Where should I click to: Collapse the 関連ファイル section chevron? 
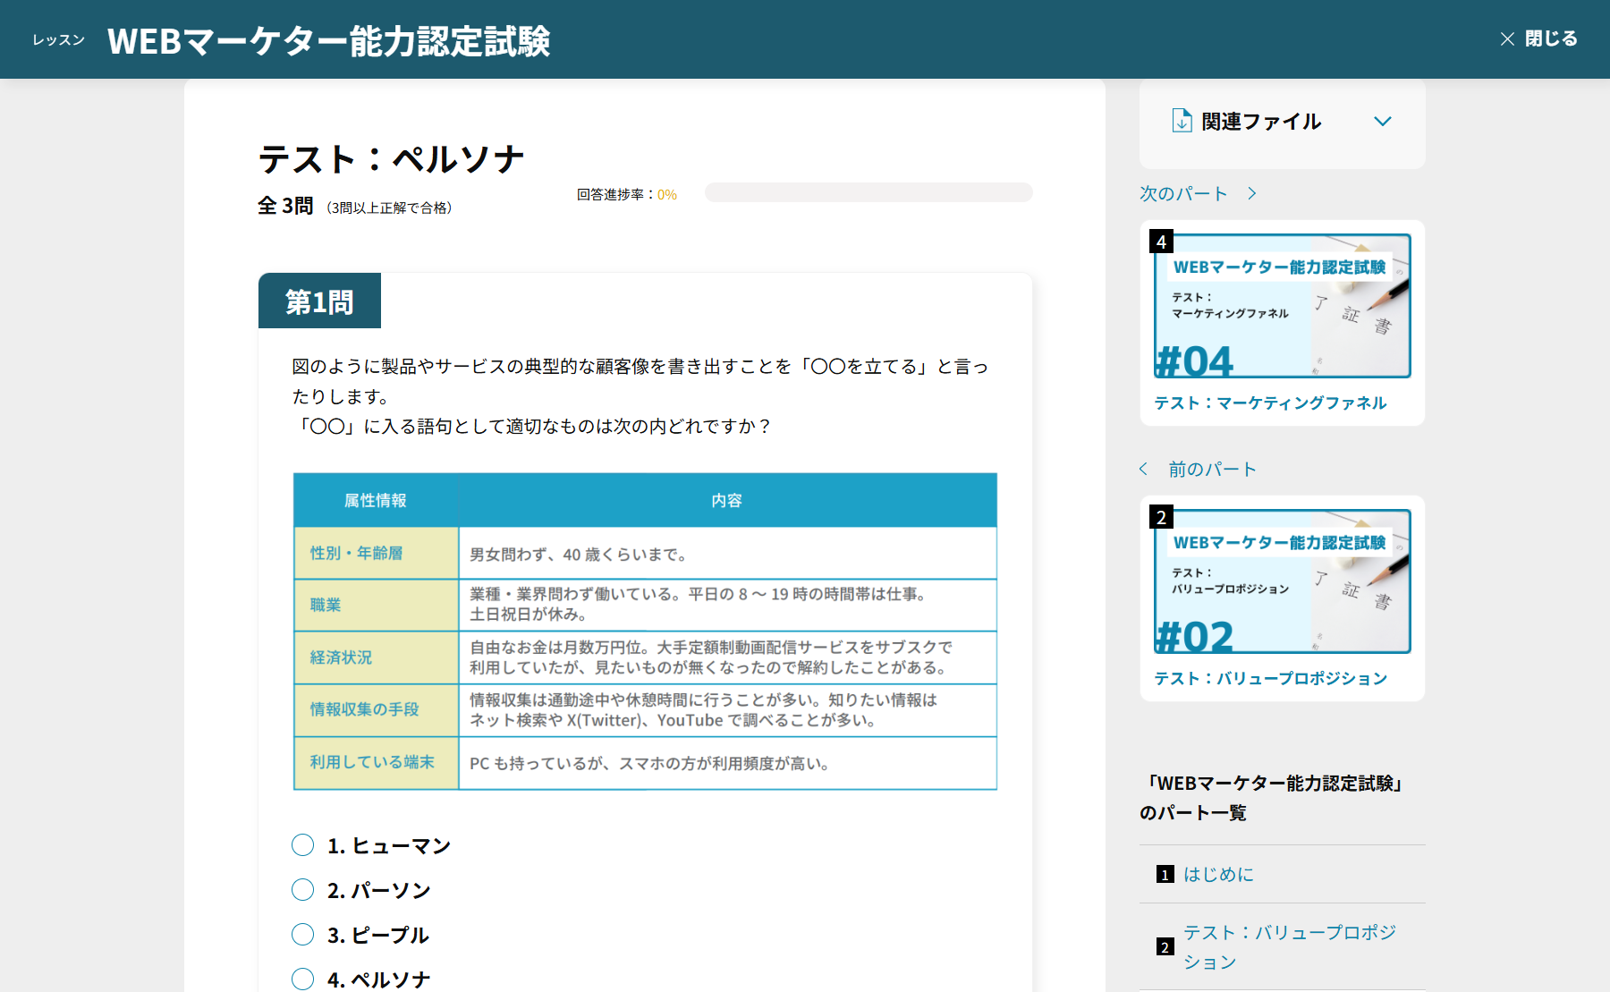coord(1384,122)
